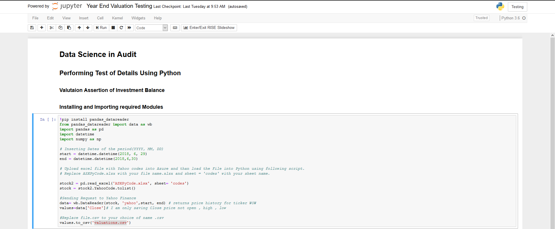Rename notebook title Year End Valuation Testing
The image size is (555, 229).
point(119,6)
